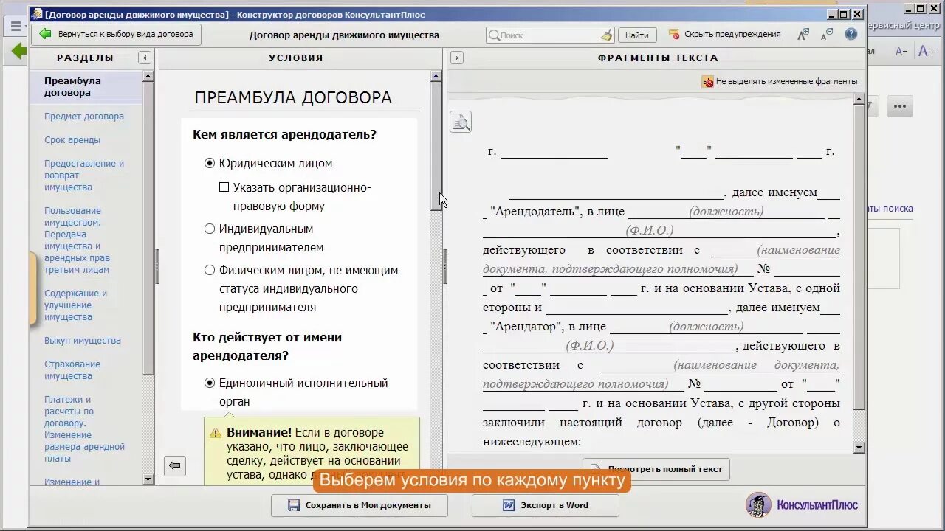Select Физическим лицом radio option
Image resolution: width=945 pixels, height=531 pixels.
[210, 270]
